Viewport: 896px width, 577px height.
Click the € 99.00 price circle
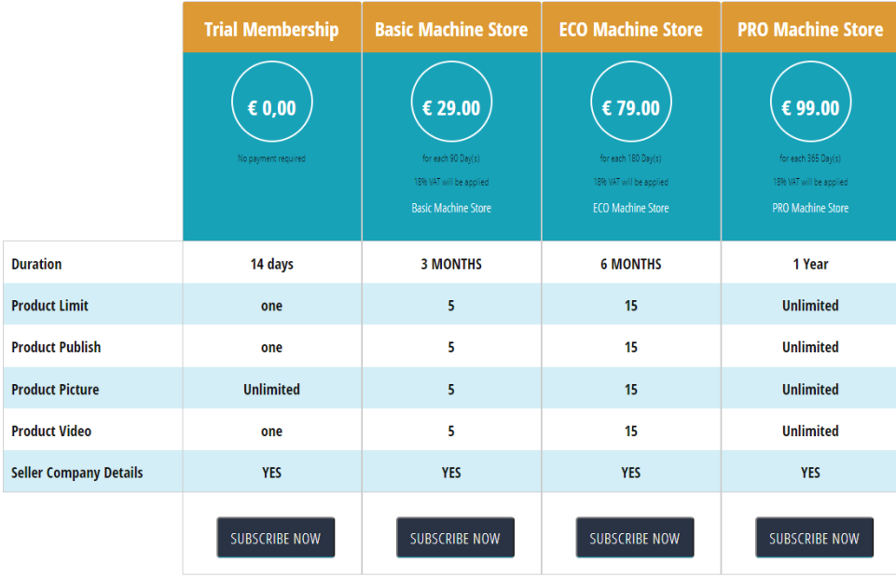pos(810,108)
